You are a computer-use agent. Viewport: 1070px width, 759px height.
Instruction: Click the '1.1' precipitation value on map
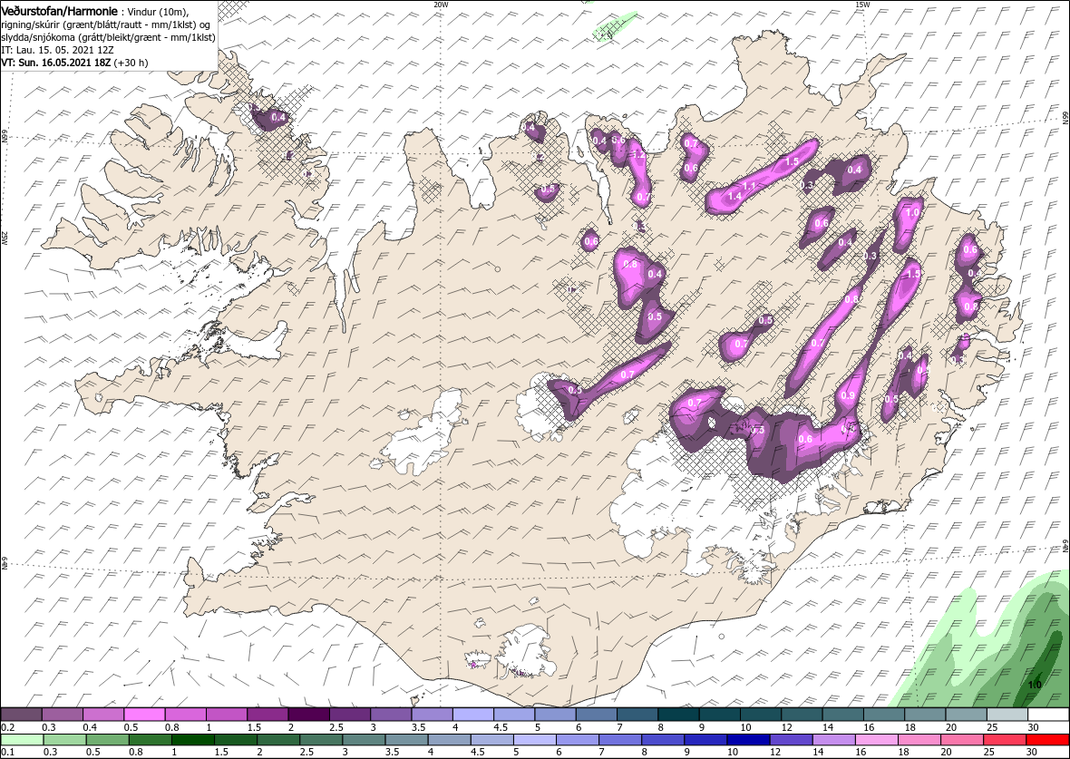click(x=749, y=186)
